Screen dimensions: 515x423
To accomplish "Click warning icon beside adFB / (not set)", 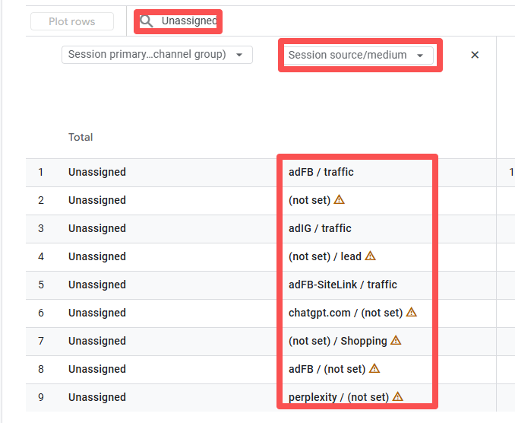I will click(374, 369).
